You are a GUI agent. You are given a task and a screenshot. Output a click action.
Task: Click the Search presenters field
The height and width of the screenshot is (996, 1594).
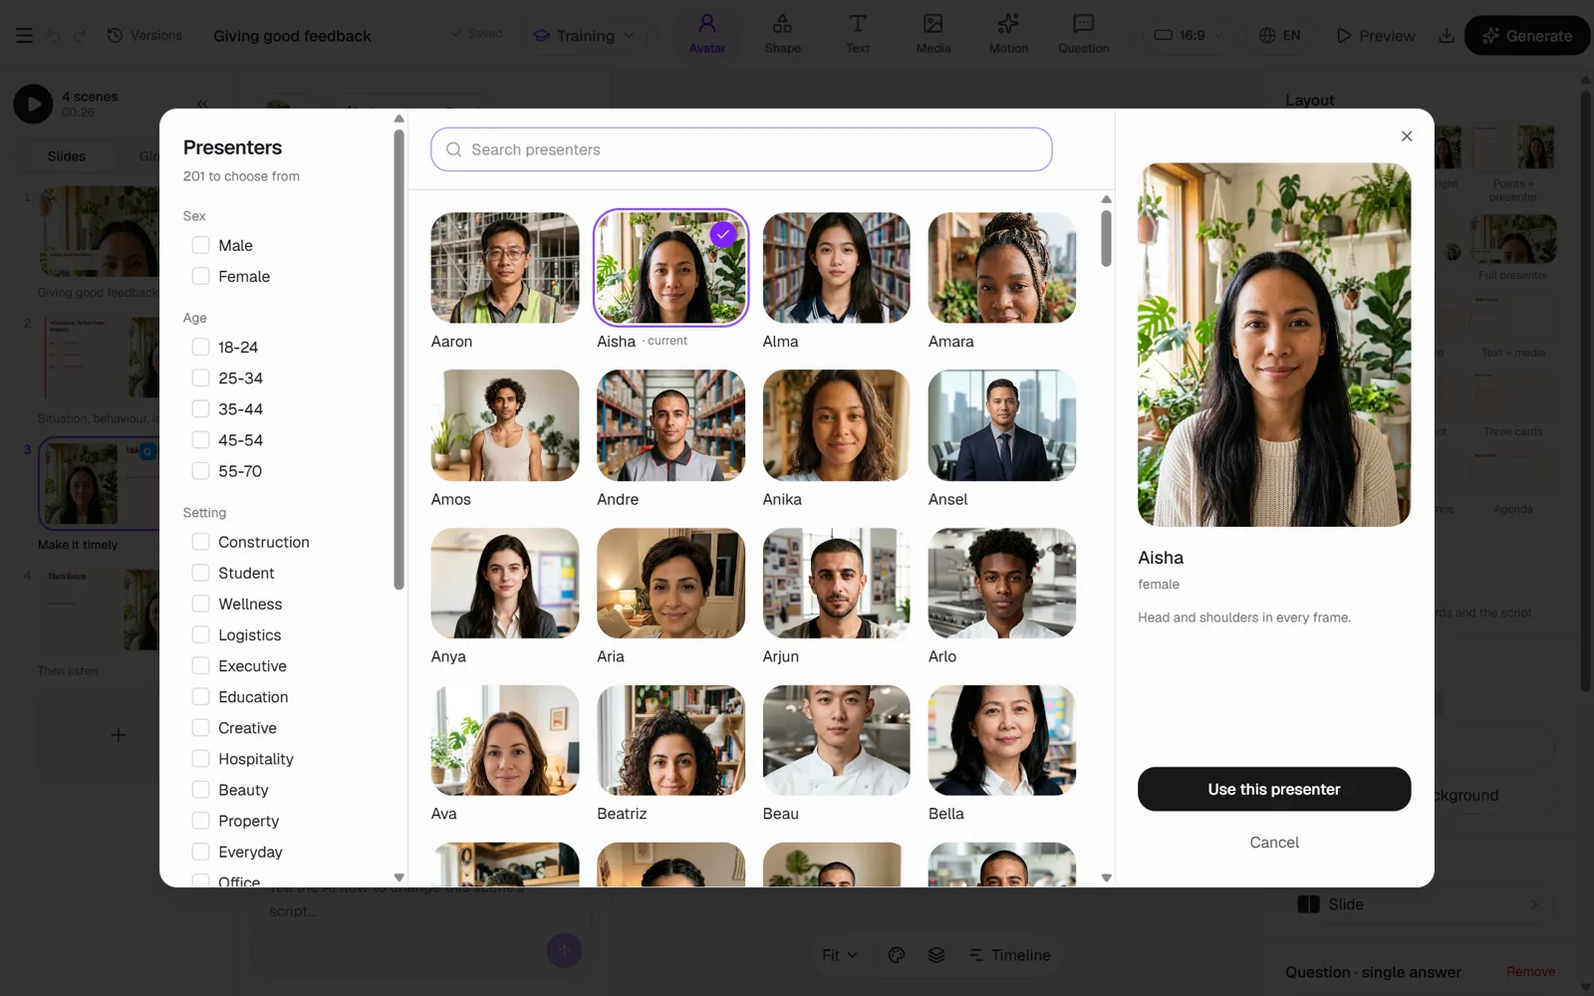pyautogui.click(x=741, y=149)
